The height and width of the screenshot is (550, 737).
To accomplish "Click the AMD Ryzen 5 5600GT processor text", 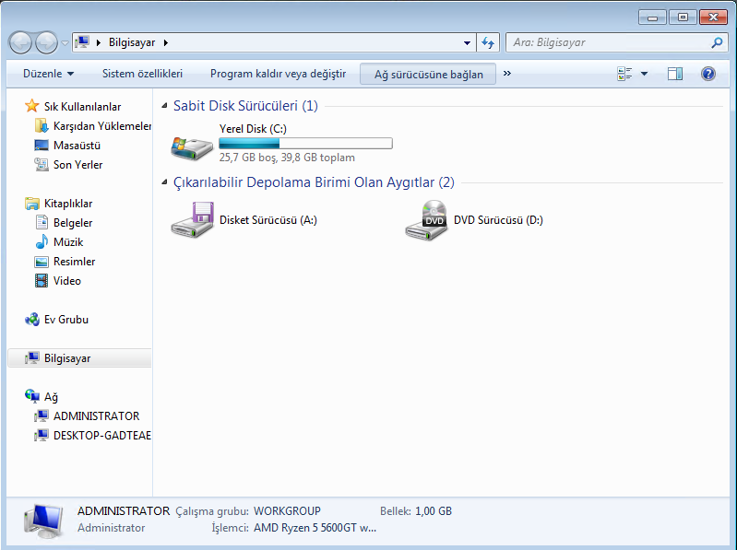I will click(315, 528).
